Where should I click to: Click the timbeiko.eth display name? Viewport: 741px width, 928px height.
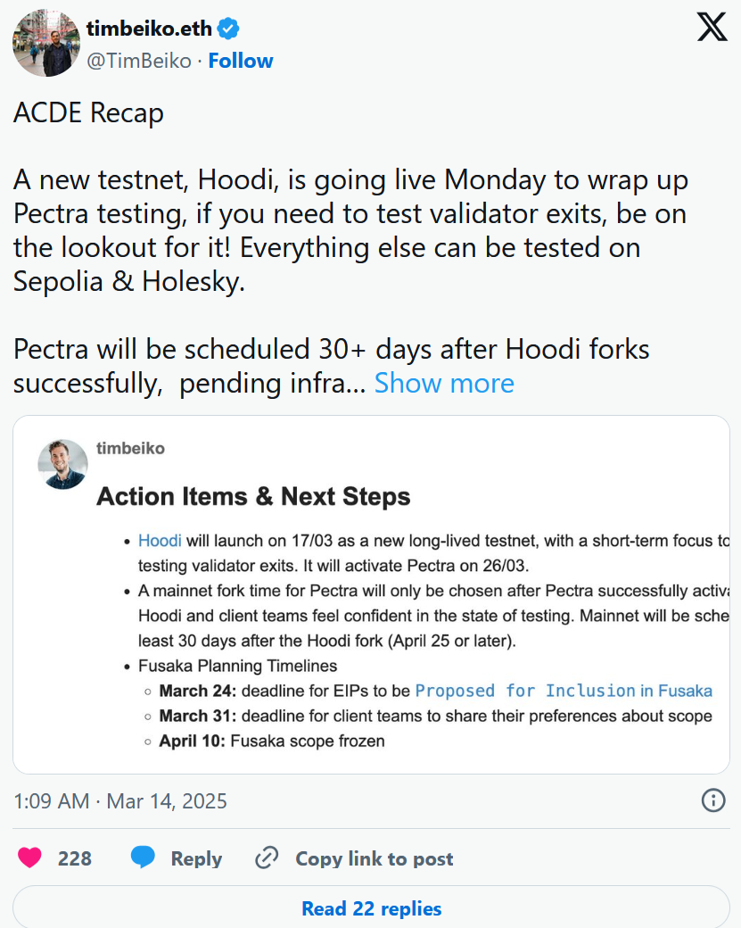pyautogui.click(x=149, y=29)
